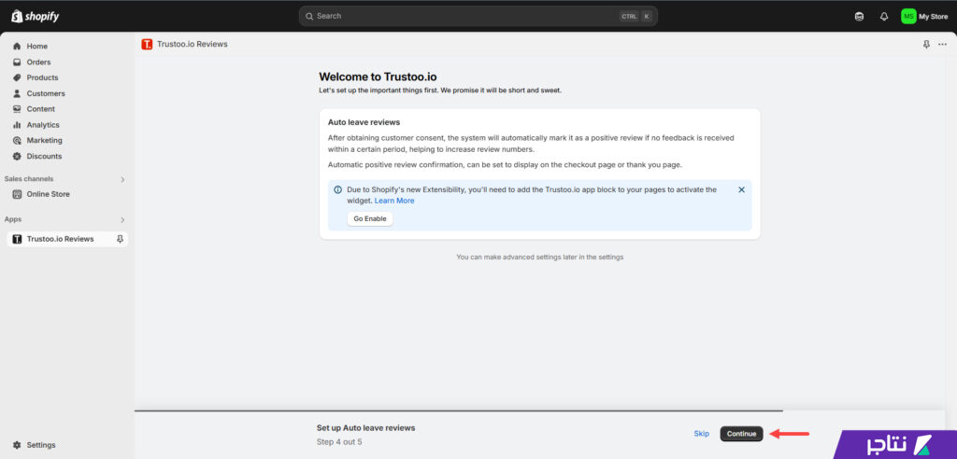
Task: Open the notifications bell
Action: [884, 17]
